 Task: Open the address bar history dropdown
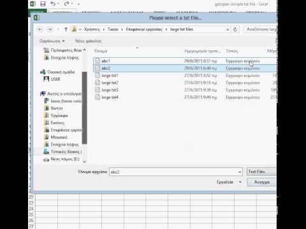point(228,29)
